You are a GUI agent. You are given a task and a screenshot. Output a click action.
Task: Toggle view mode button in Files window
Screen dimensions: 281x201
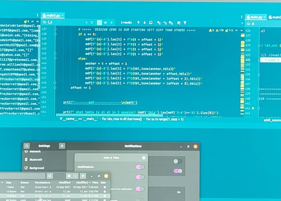pyautogui.click(x=69, y=176)
